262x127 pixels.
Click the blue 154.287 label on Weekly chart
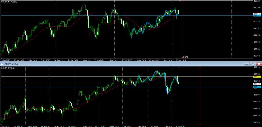click(257, 16)
